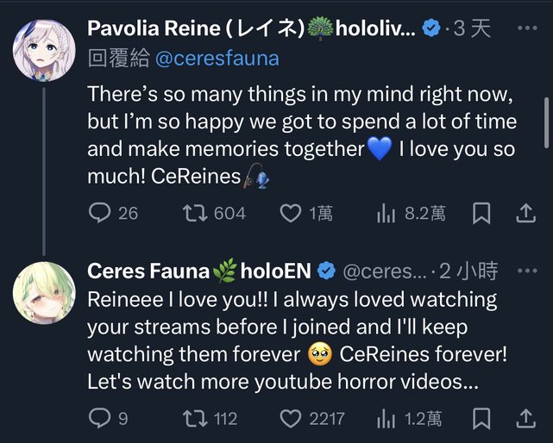Like Ceres Fauna's tweet

[x=292, y=419]
